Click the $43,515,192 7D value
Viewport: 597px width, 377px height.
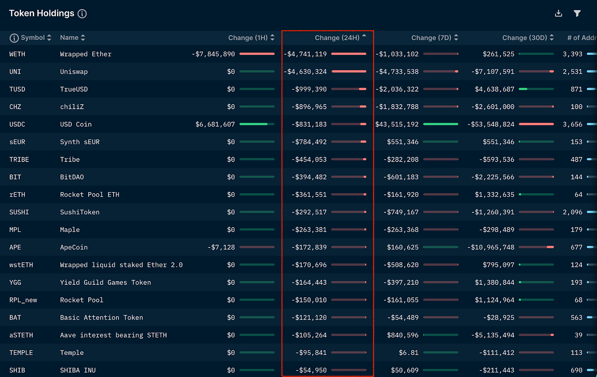(x=397, y=125)
